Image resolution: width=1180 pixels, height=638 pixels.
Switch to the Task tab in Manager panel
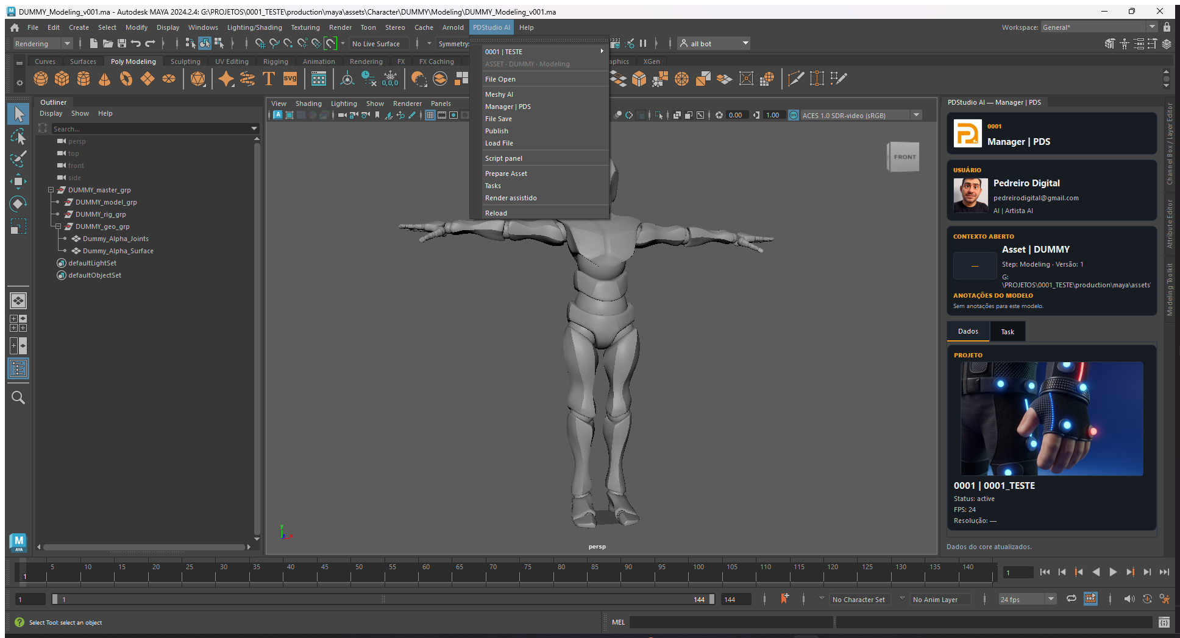coord(1008,332)
